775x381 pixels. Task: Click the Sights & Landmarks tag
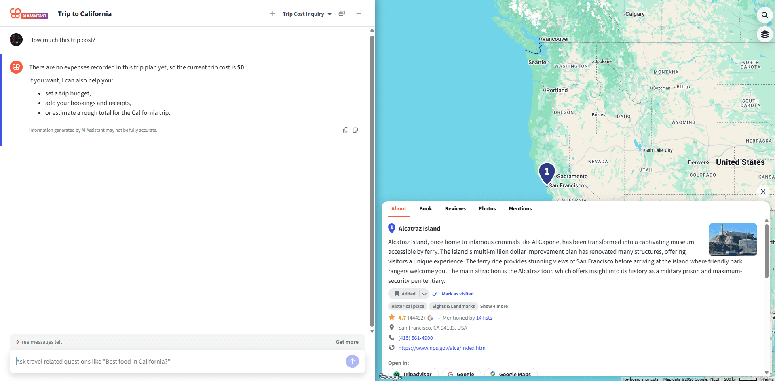pyautogui.click(x=454, y=306)
